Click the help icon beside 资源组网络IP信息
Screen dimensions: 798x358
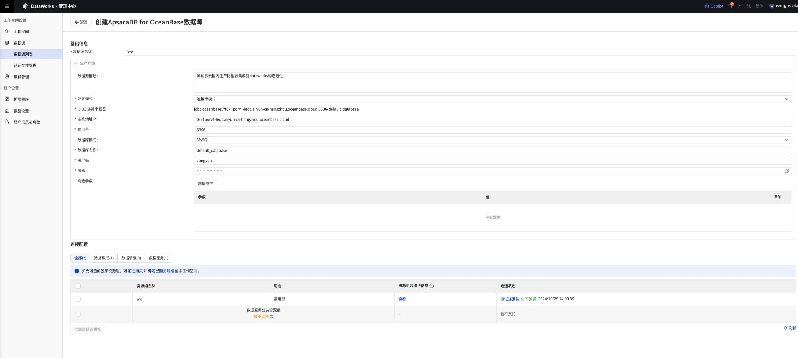pos(432,285)
